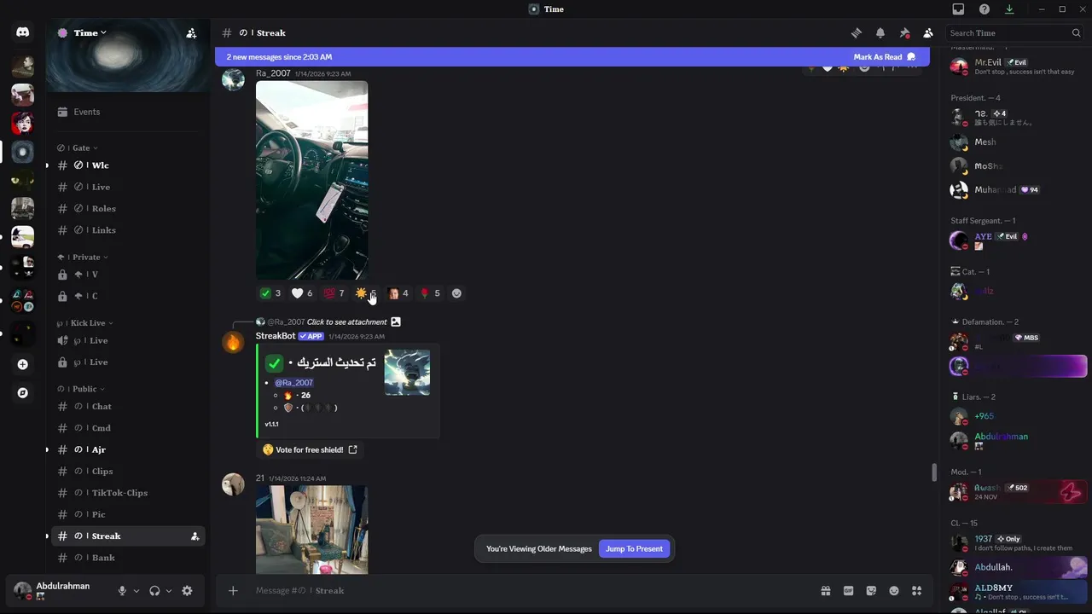The image size is (1092, 614).
Task: Toggle microphone mute
Action: 122,590
